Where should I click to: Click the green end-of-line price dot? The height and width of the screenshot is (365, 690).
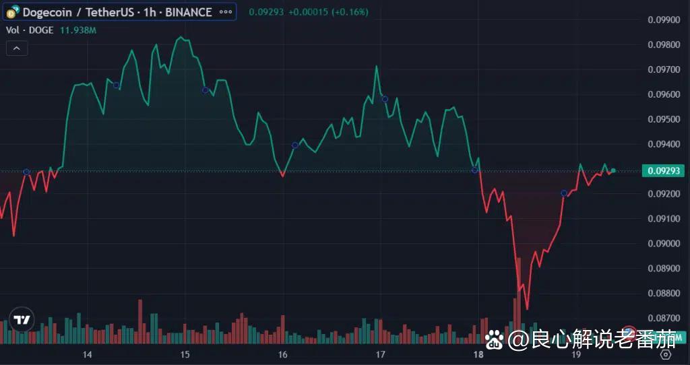pos(613,170)
